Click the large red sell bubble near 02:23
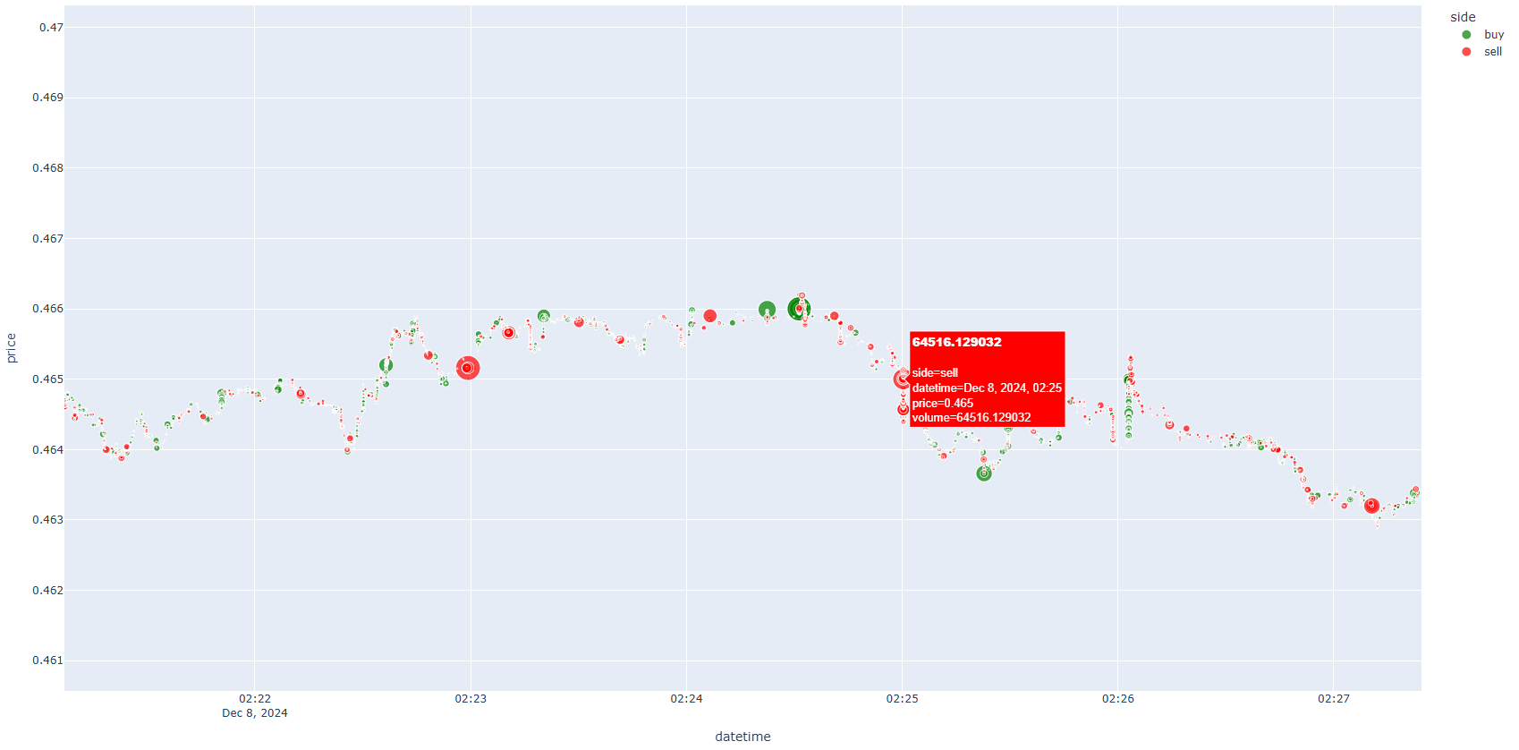Viewport: 1519px width, 750px height. pos(468,368)
